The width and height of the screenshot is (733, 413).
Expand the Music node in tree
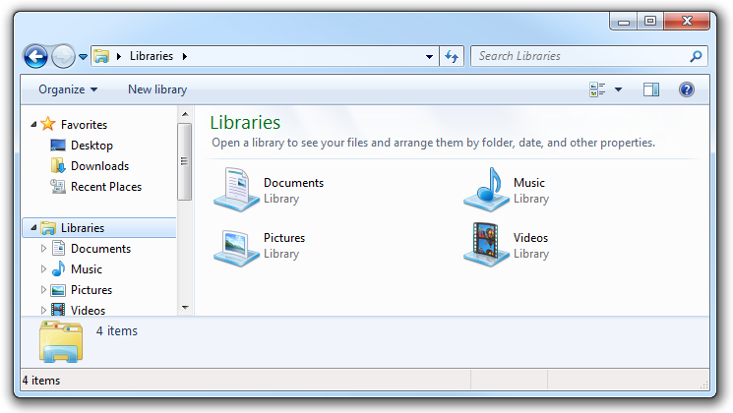tap(43, 268)
